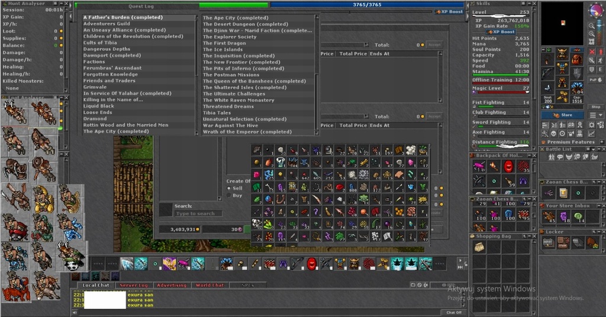The height and width of the screenshot is (317, 606).
Task: Click the Stop button
Action: click(595, 107)
